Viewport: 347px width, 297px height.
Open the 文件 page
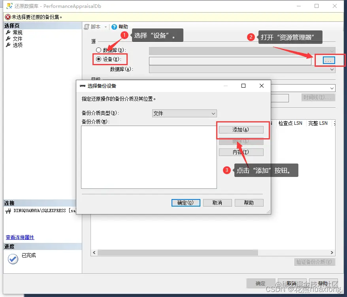[x=17, y=39]
